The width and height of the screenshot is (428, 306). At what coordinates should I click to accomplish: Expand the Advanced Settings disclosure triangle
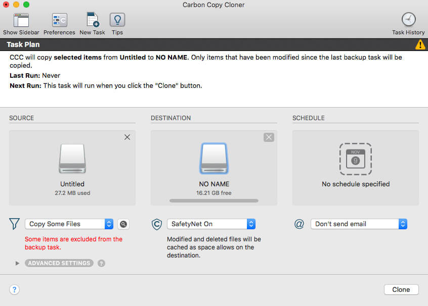point(18,263)
